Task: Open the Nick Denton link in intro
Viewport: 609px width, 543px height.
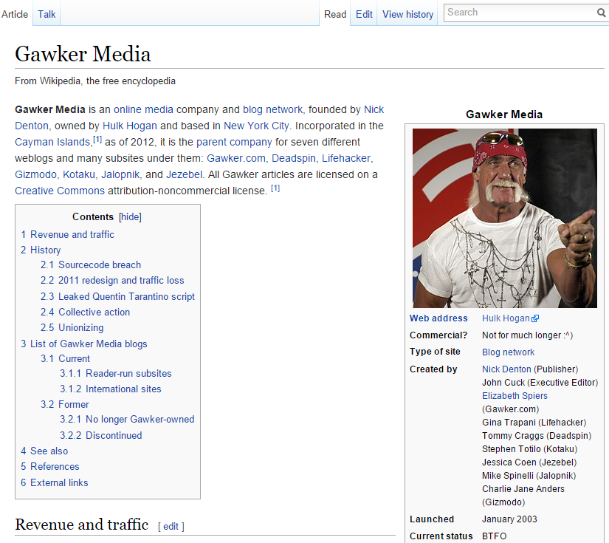Action: pyautogui.click(x=374, y=109)
